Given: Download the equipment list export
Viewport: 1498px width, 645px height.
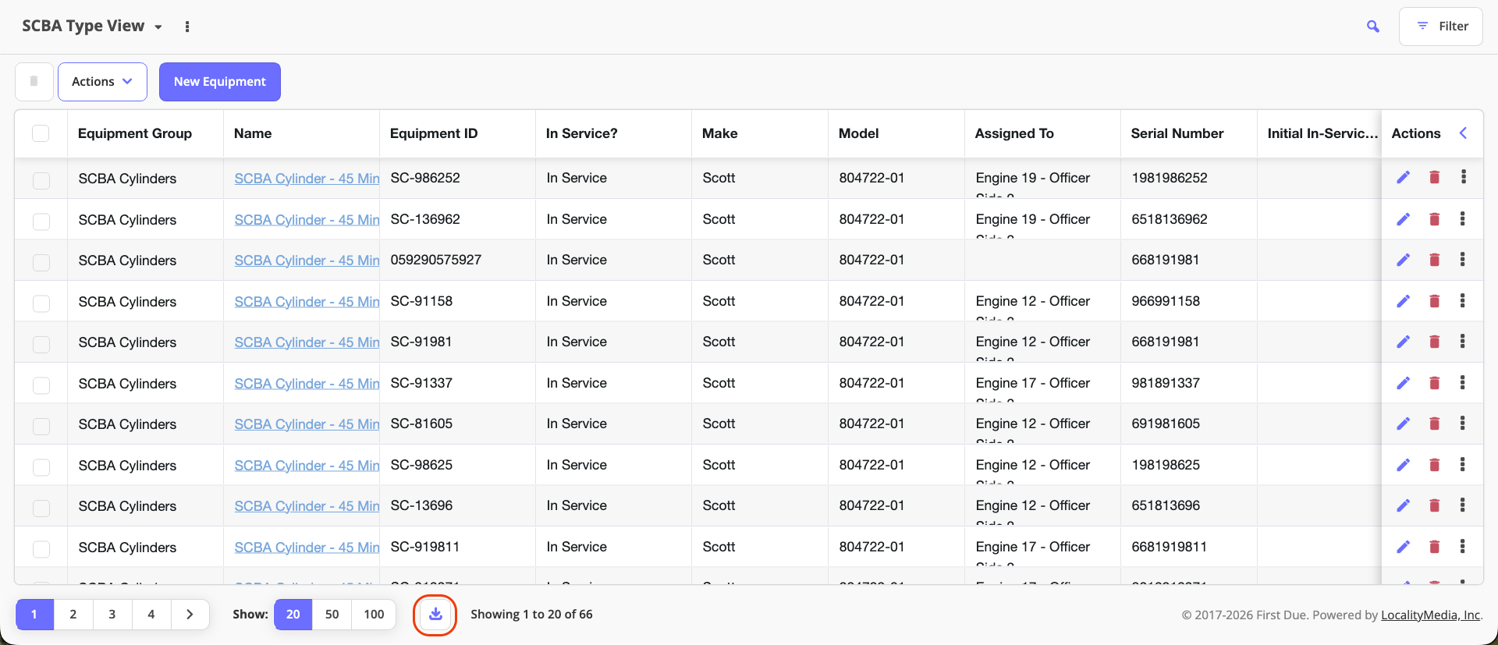Looking at the screenshot, I should pyautogui.click(x=435, y=615).
